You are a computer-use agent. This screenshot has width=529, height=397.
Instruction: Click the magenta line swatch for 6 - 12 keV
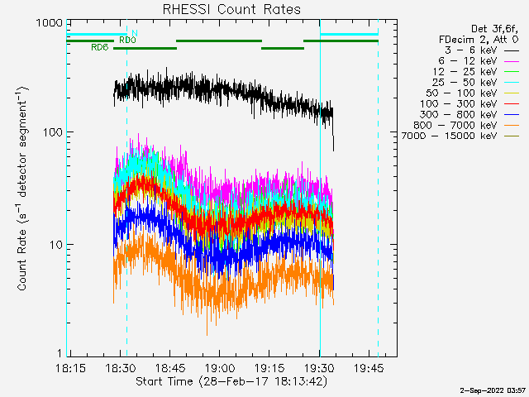pyautogui.click(x=512, y=61)
